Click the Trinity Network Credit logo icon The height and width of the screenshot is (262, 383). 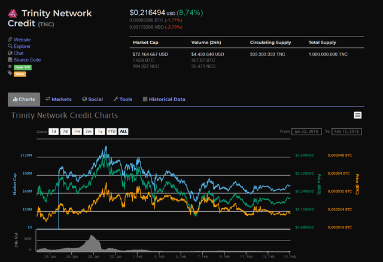click(x=13, y=13)
